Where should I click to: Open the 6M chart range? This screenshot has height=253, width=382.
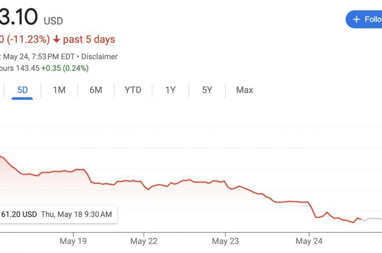96,90
